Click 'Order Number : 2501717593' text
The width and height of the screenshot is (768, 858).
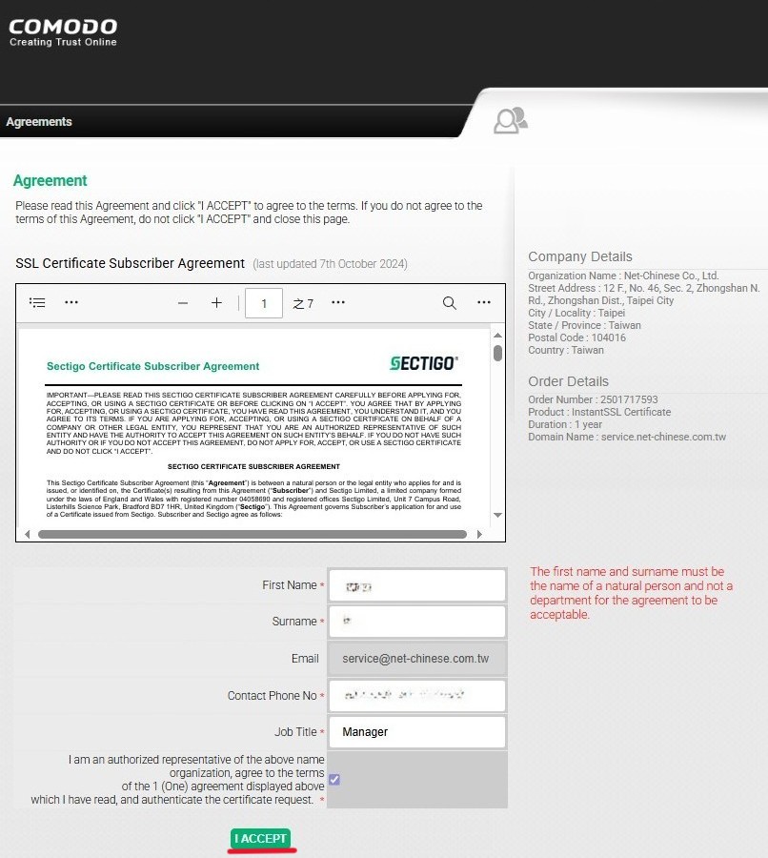[593, 399]
